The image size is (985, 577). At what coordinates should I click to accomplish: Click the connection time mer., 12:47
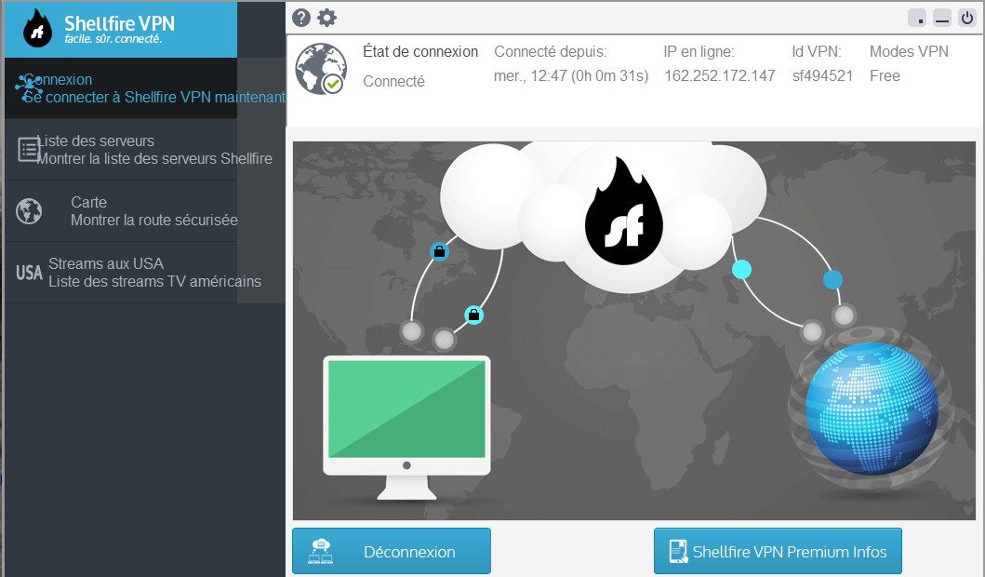click(x=571, y=76)
